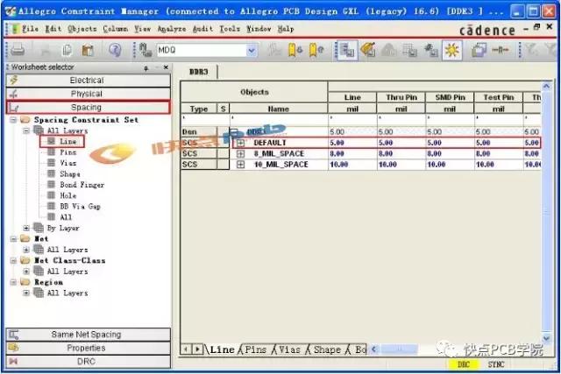Switch to the Pins worksheet tab
This screenshot has height=374, width=561.
255,349
